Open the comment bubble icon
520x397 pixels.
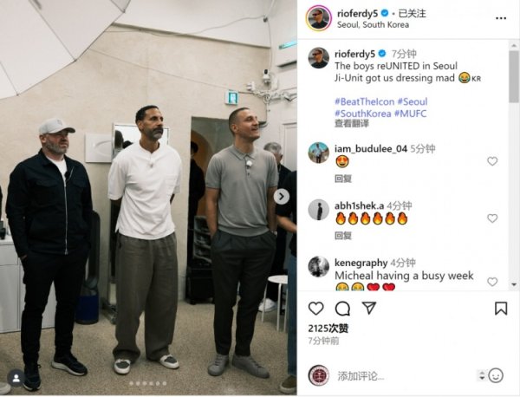click(x=342, y=309)
